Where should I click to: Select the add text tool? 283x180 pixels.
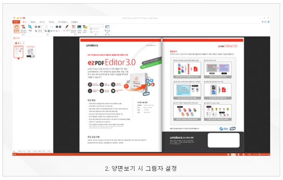pos(73,29)
